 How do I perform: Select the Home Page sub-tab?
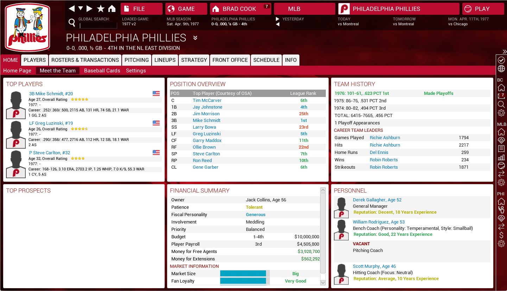17,71
